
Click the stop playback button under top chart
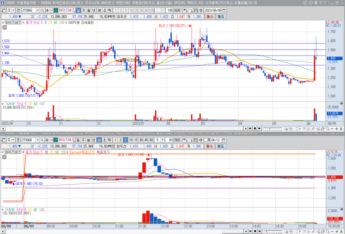[255, 128]
